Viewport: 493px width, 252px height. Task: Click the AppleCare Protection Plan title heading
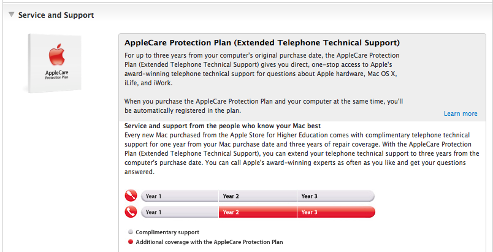point(262,42)
